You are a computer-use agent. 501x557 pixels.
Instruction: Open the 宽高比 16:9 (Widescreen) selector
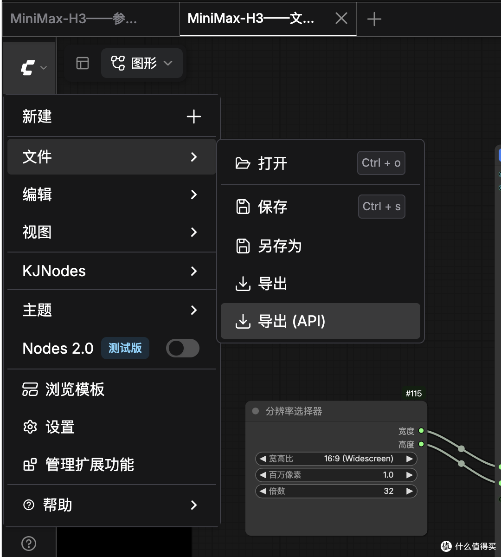(x=336, y=459)
